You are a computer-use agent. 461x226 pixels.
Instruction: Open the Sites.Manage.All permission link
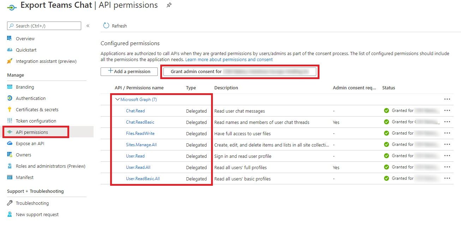tap(141, 144)
